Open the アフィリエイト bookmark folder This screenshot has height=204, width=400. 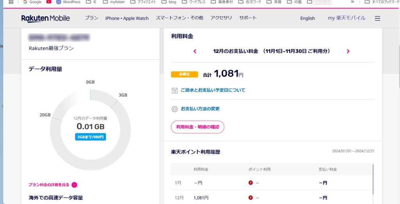143,2
